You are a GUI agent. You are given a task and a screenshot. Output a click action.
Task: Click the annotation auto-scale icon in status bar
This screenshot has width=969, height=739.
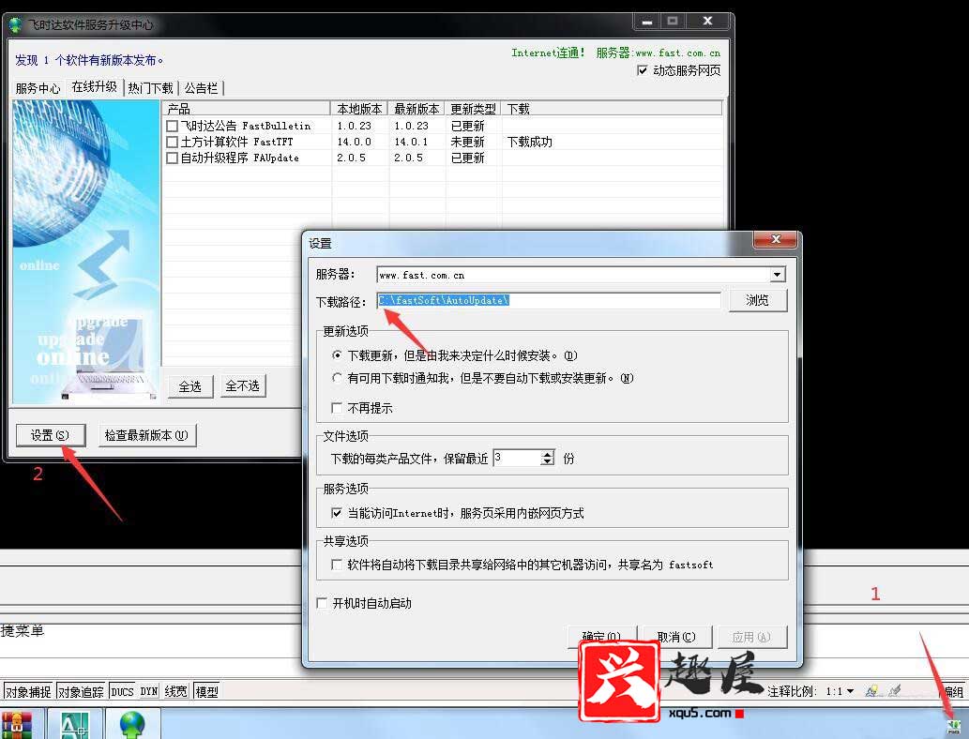(x=894, y=691)
